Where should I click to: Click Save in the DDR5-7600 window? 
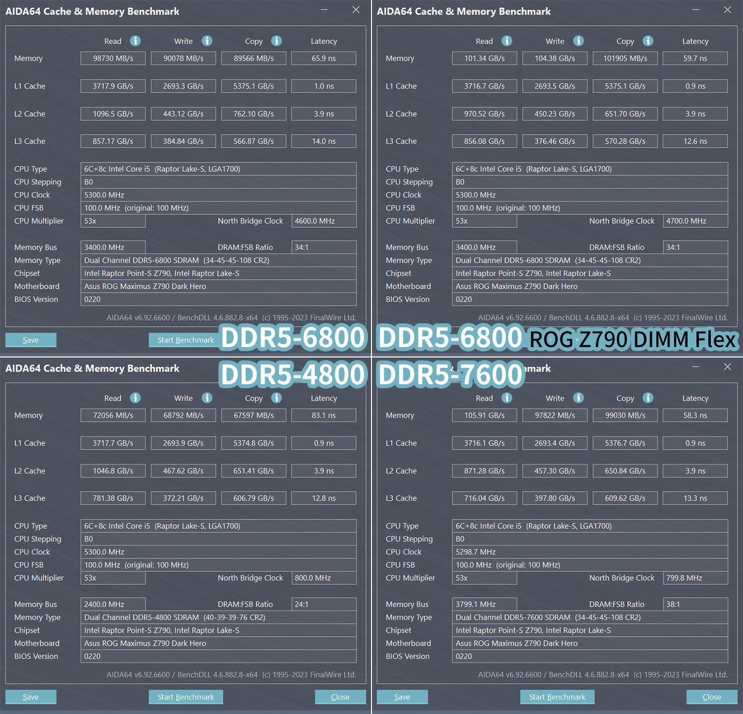pos(402,697)
